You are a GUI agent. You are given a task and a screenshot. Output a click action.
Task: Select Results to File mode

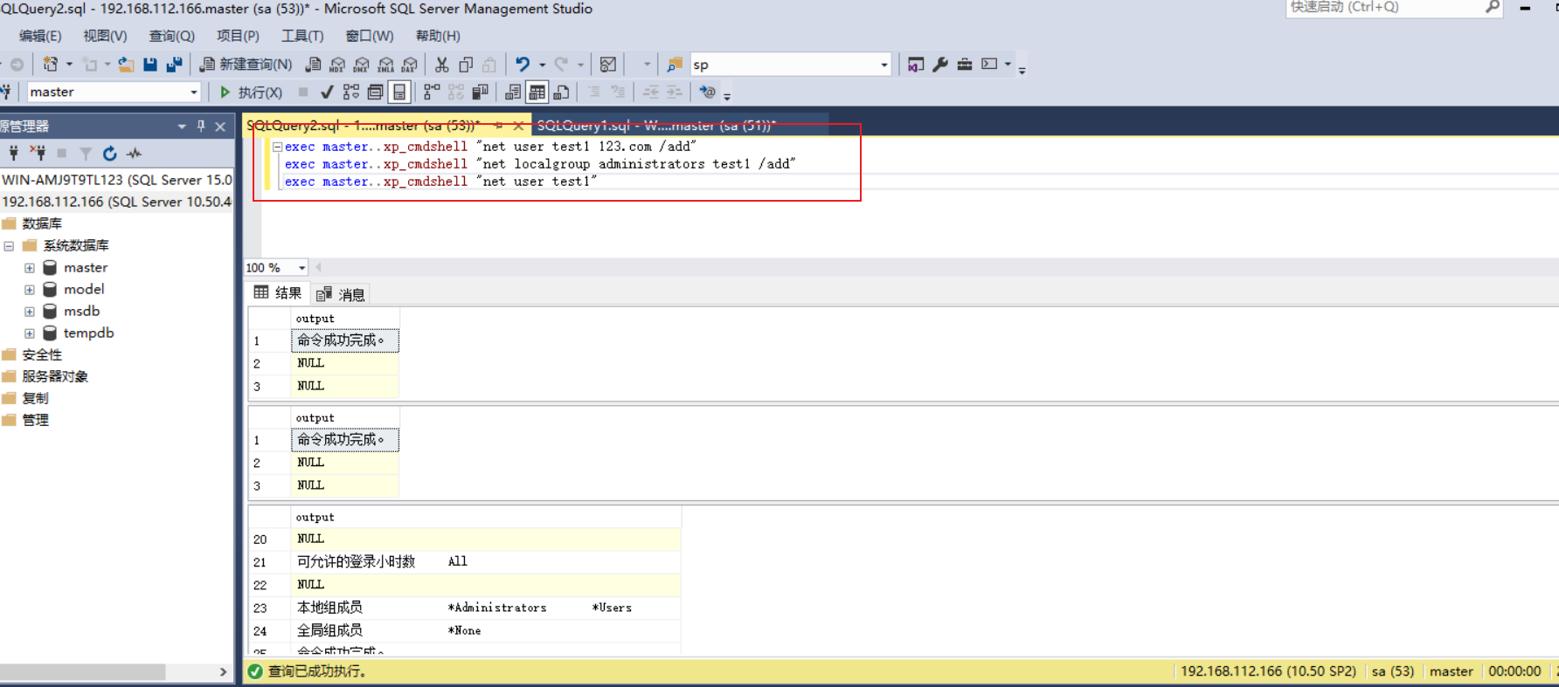point(562,93)
